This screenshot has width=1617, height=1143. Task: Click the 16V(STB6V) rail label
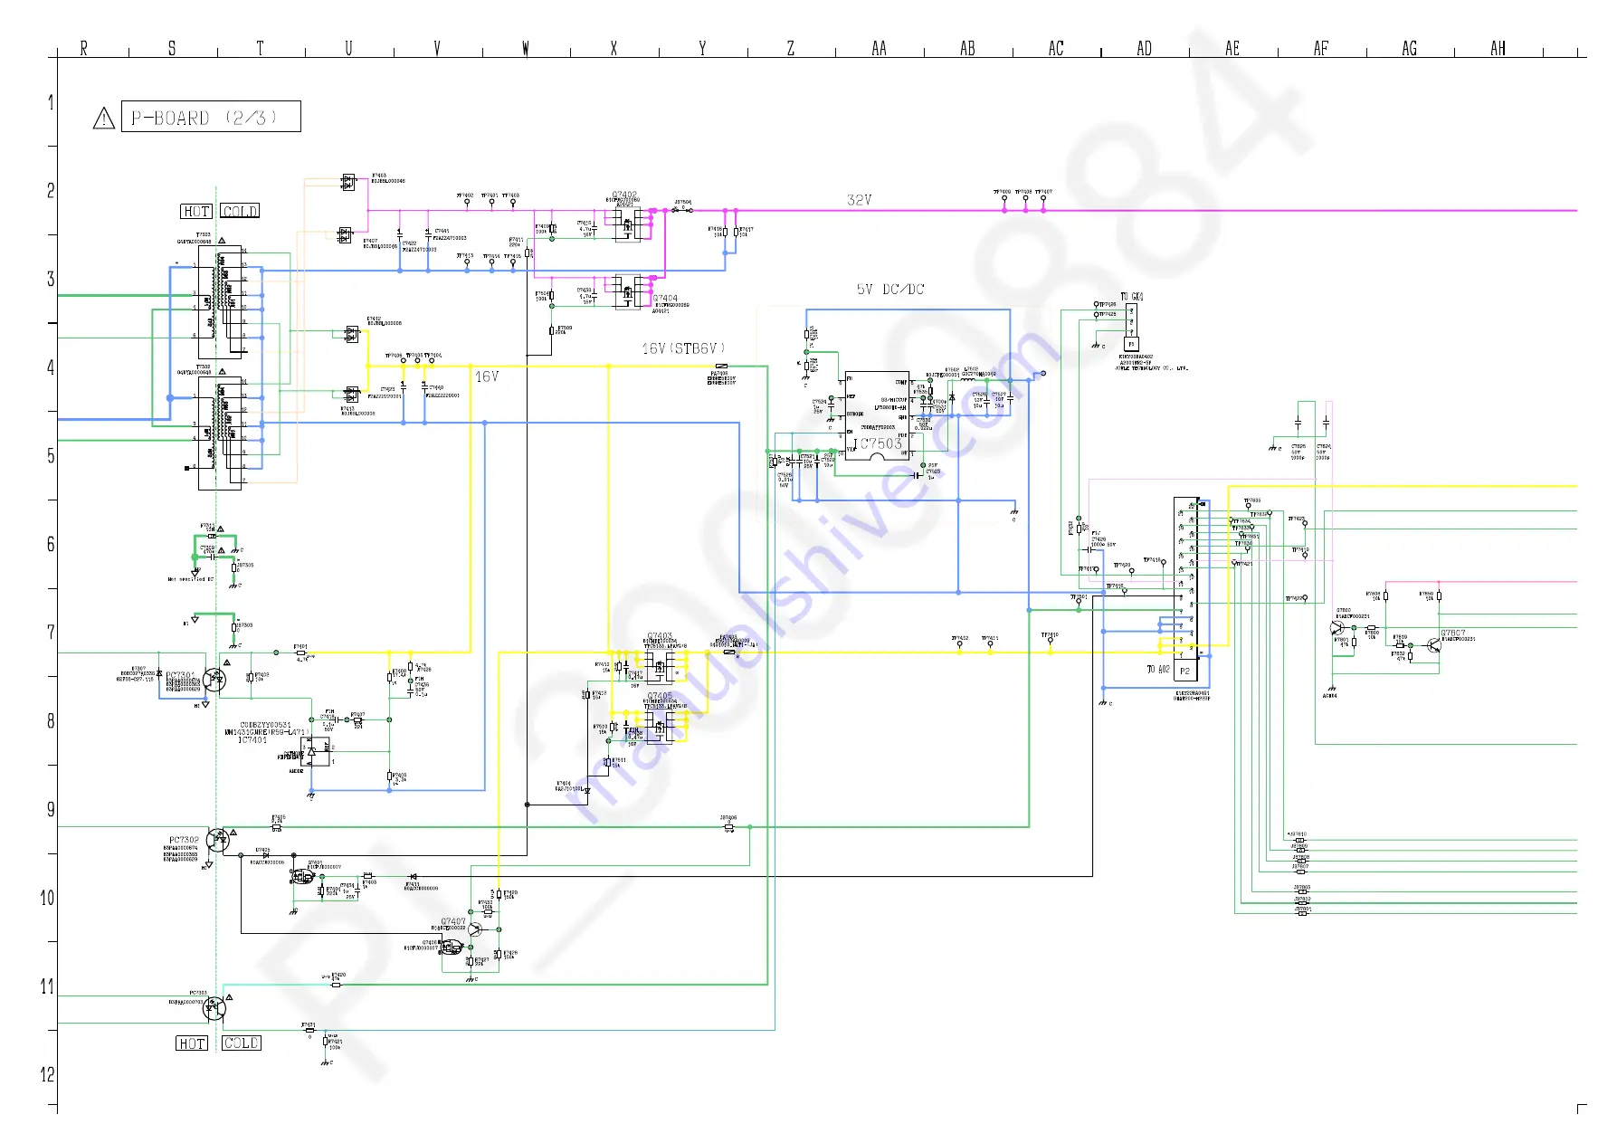click(684, 348)
